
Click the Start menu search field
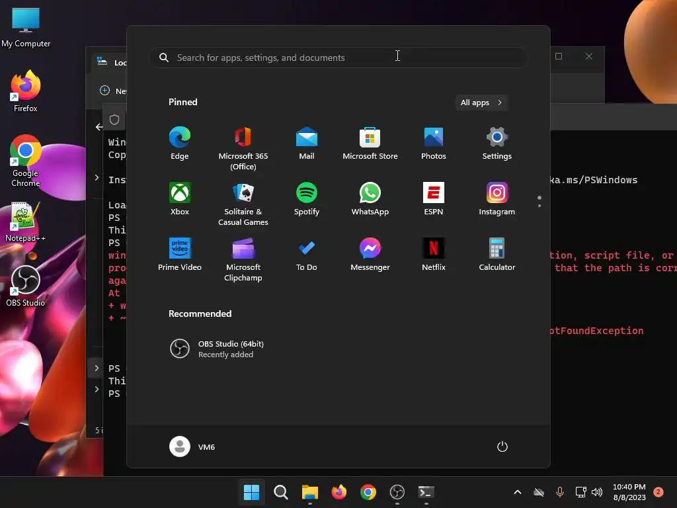point(338,58)
